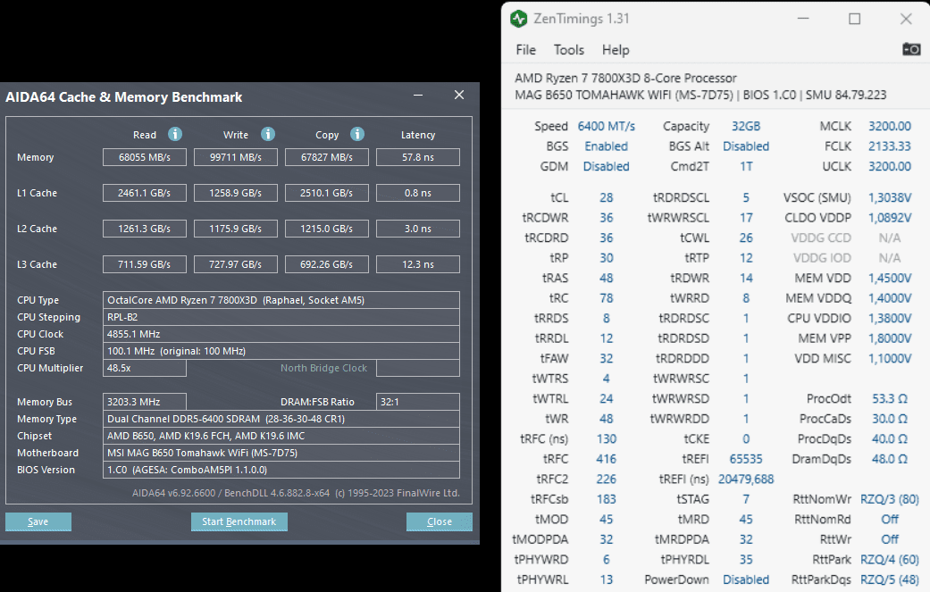Viewport: 930px width, 592px height.
Task: Open the File menu in ZenTimings
Action: [525, 50]
